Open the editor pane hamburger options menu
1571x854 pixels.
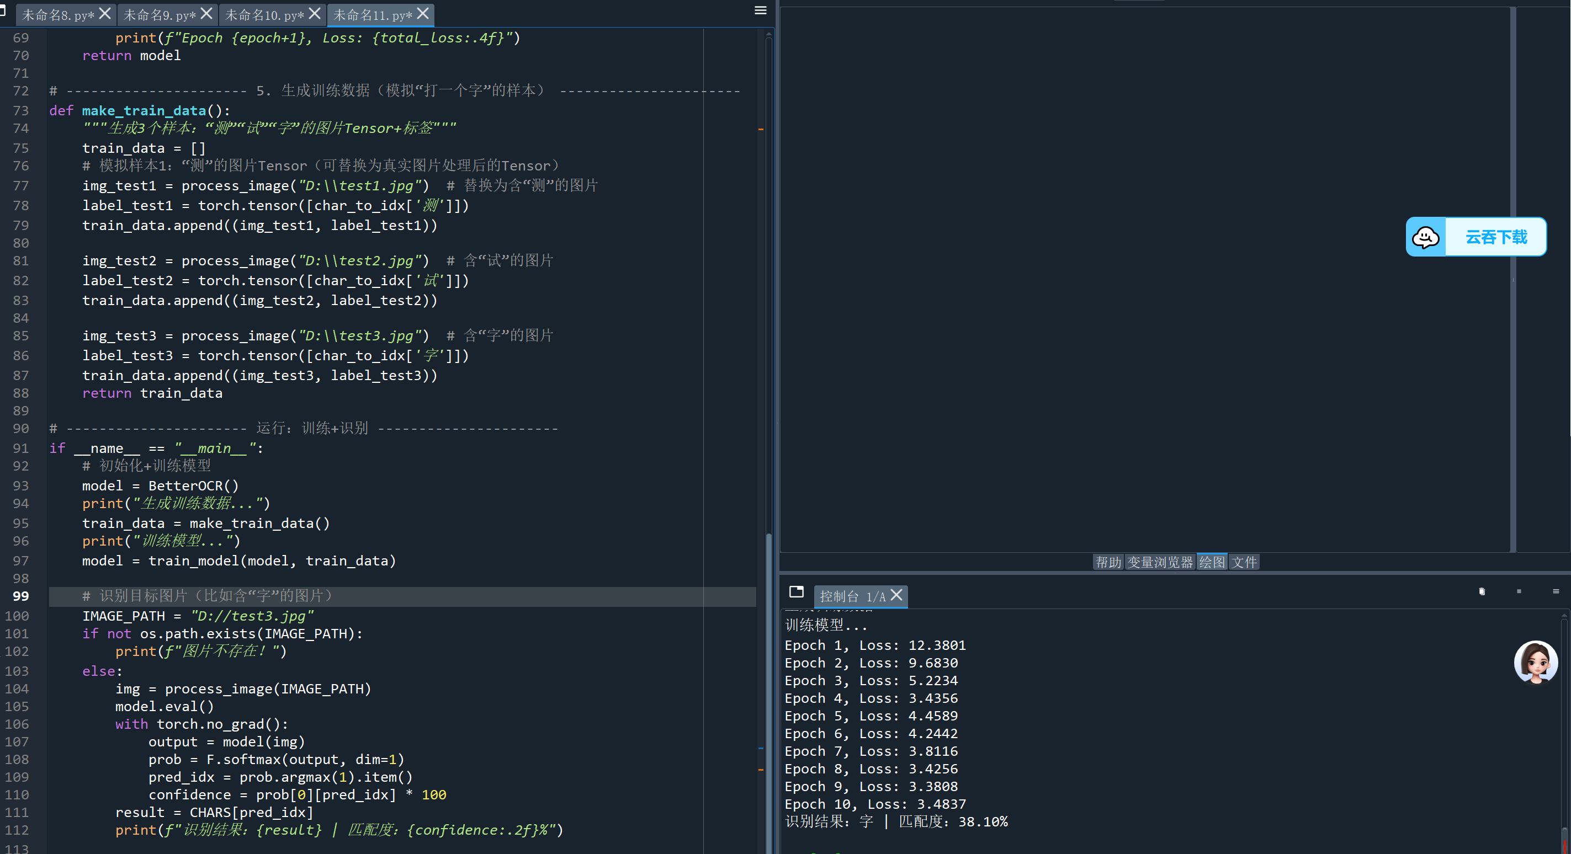click(x=760, y=10)
